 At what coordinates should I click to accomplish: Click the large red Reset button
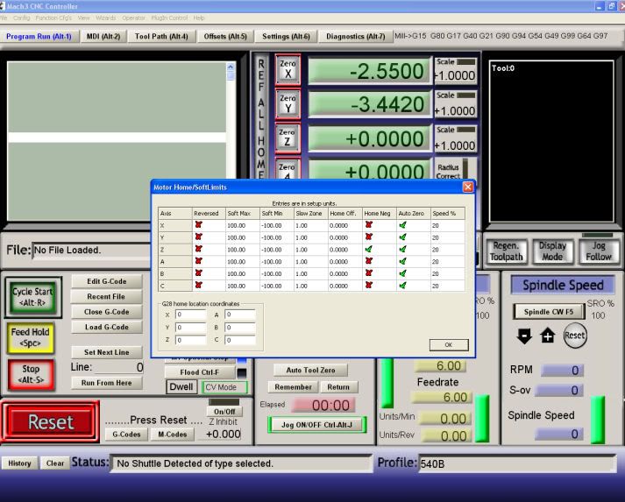tap(52, 422)
